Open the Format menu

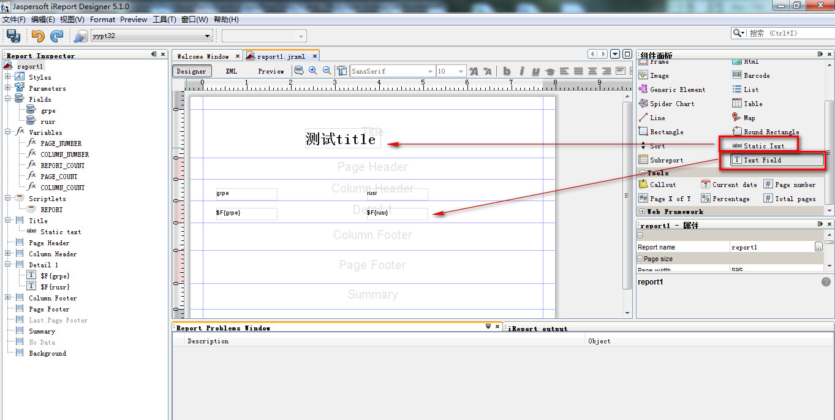[103, 20]
